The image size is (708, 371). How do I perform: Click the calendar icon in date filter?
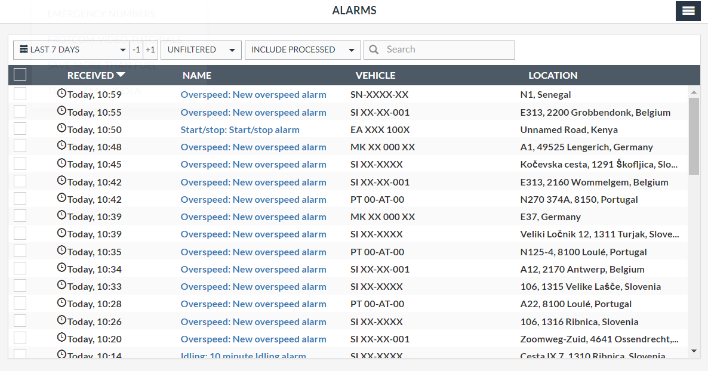click(24, 50)
